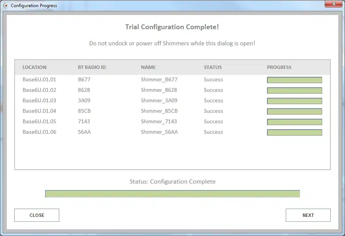Click the progress bar for Shimmer_56AA

click(x=295, y=132)
